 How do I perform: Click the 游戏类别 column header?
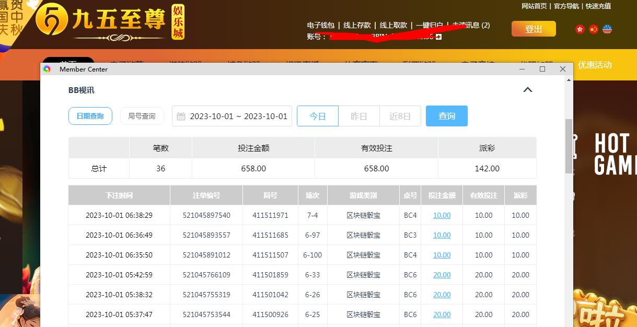pos(363,195)
